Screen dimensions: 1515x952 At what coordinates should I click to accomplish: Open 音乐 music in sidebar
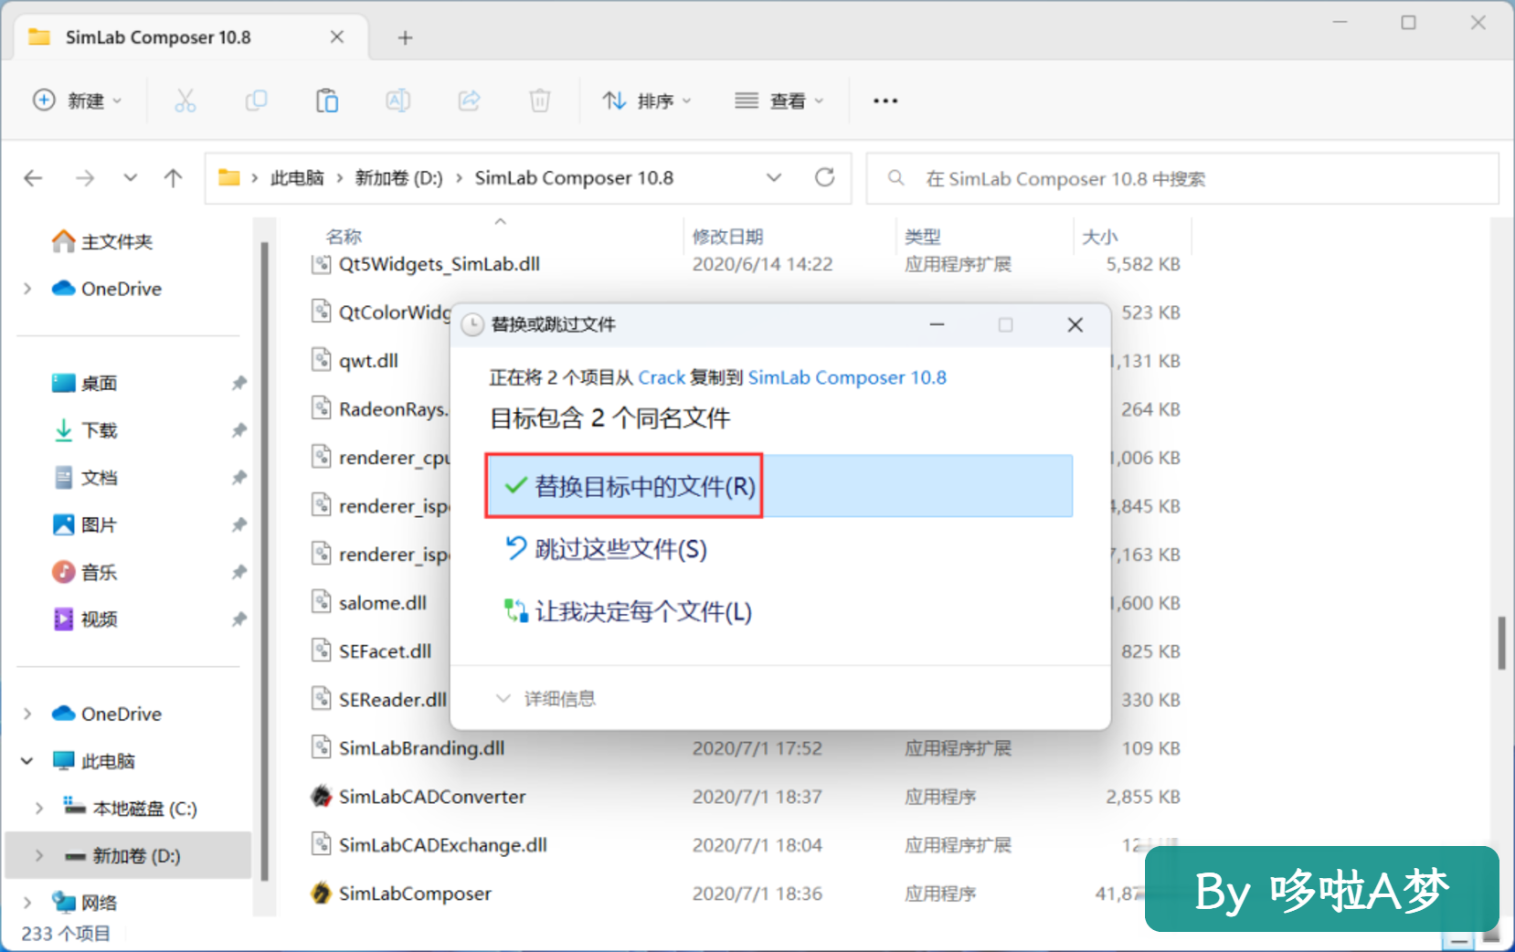[85, 572]
